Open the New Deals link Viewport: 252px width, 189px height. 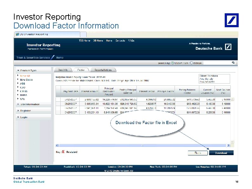(26, 80)
